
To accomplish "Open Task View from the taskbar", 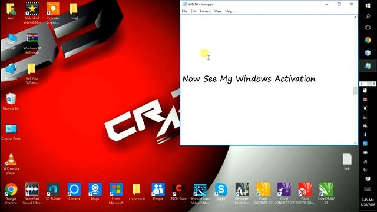I will [368, 28].
